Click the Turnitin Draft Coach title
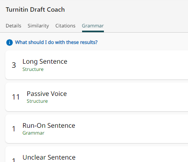 35,10
